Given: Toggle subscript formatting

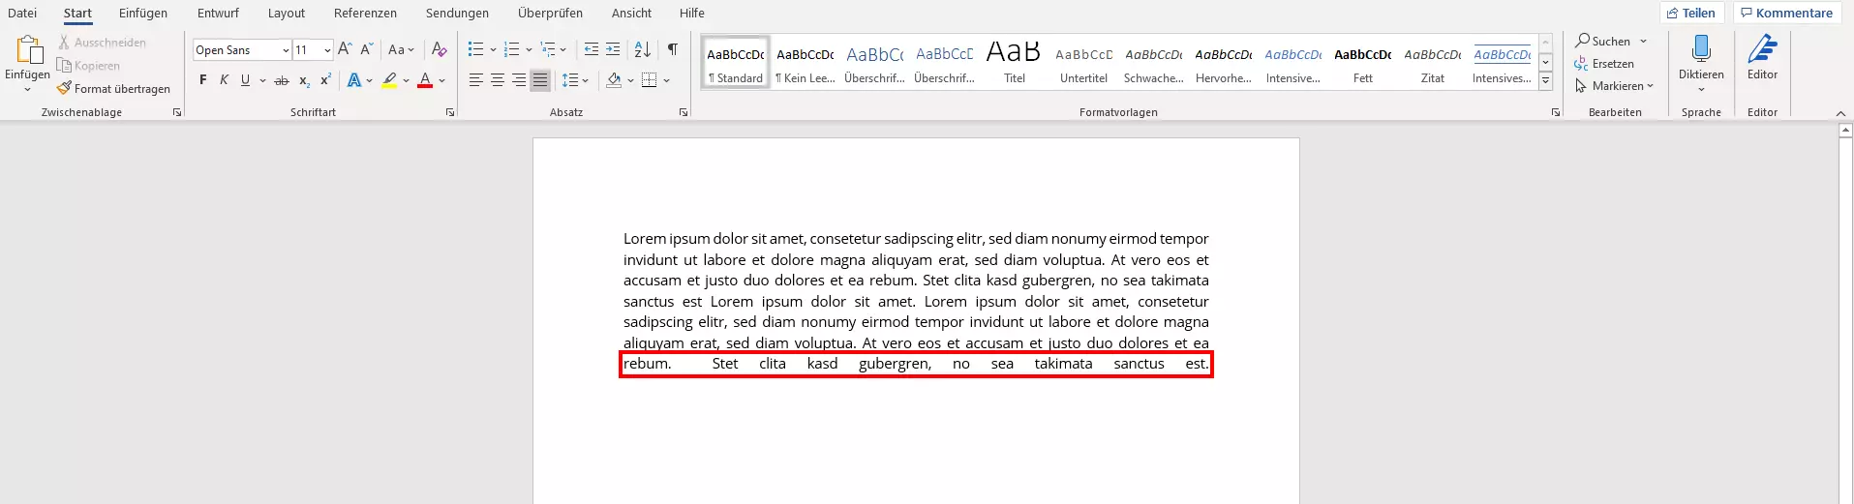Looking at the screenshot, I should point(304,80).
